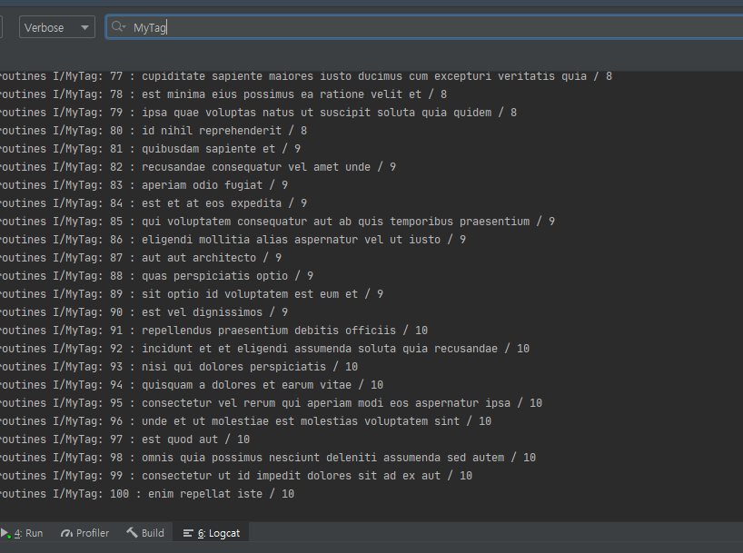
Task: Click the Logcat lines icon
Action: pos(188,534)
